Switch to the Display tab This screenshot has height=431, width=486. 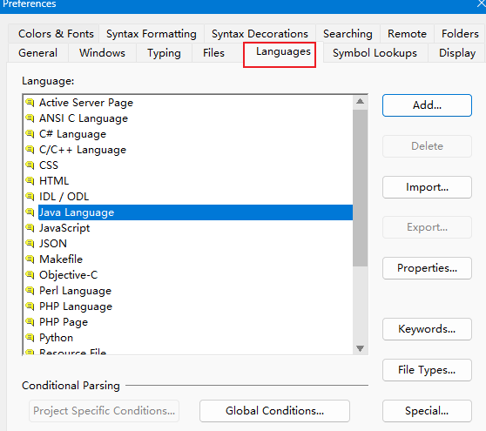tap(457, 53)
